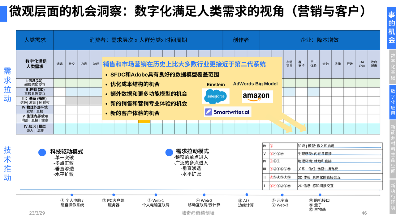Image resolution: width=396 pixels, height=222 pixels.
Task: Click the 市场销售 column header
Action: pos(289,64)
